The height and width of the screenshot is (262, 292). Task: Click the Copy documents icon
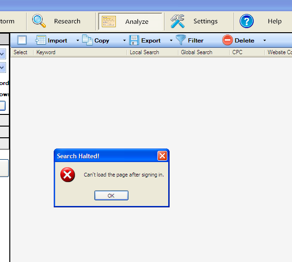(x=87, y=40)
